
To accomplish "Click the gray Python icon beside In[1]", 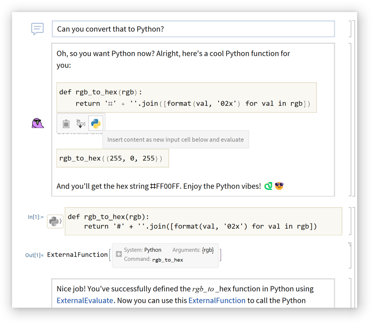I will [55, 221].
